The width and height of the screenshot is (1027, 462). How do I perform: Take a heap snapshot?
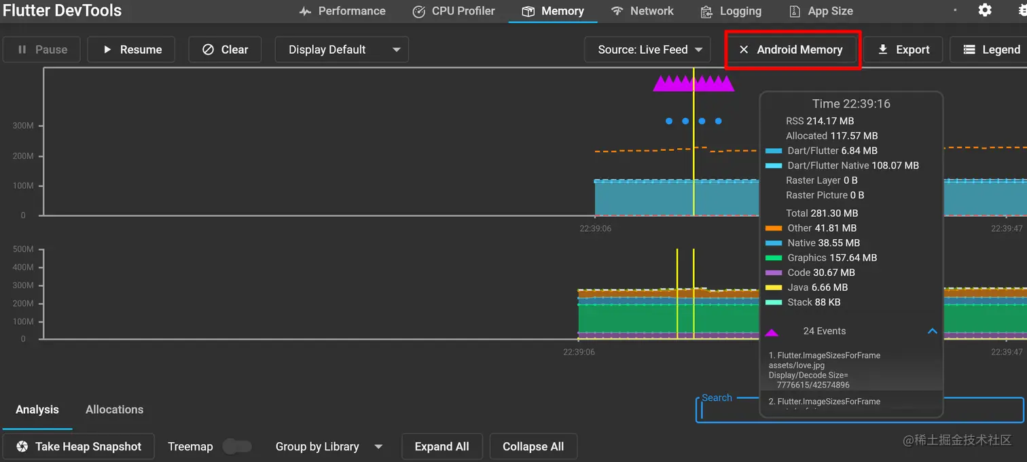click(79, 446)
